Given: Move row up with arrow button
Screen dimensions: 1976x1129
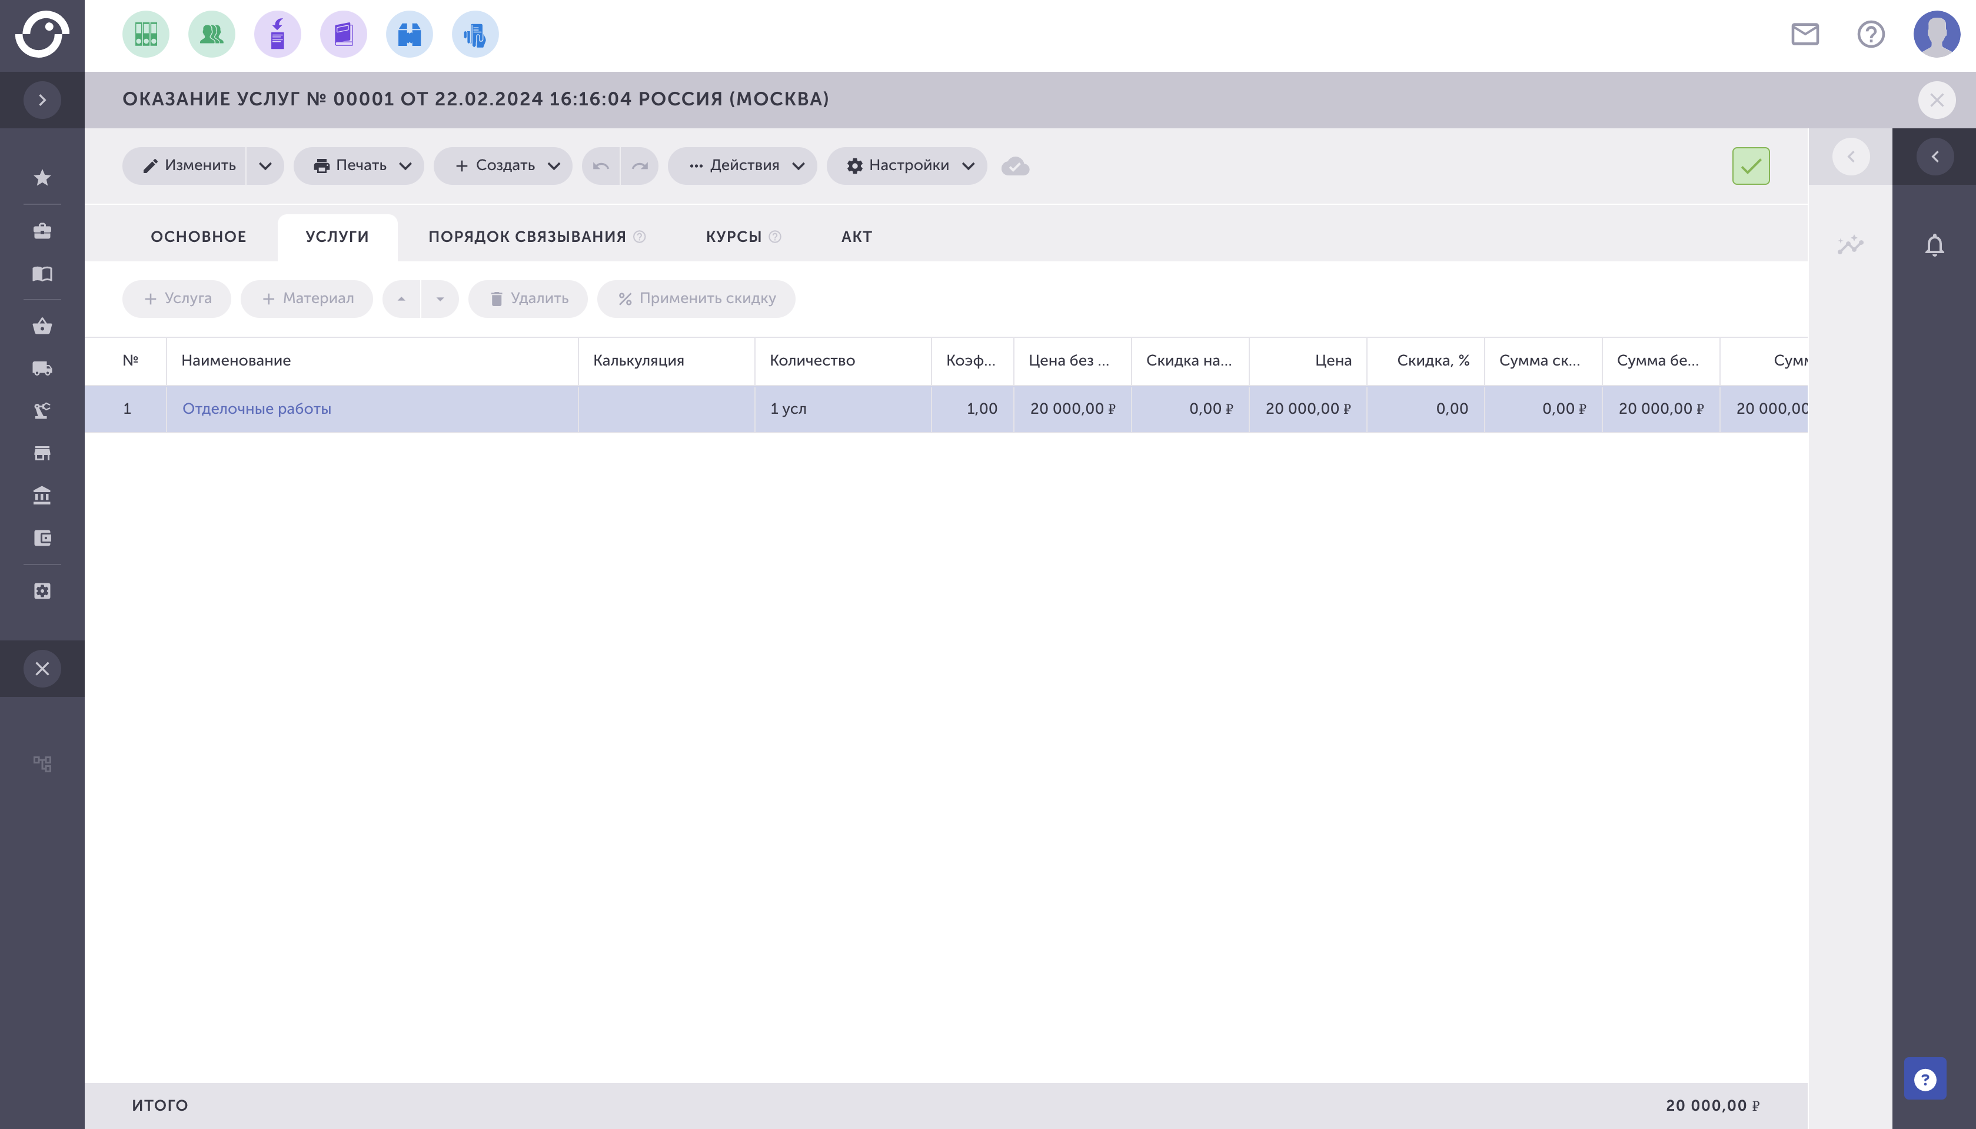Looking at the screenshot, I should (401, 298).
